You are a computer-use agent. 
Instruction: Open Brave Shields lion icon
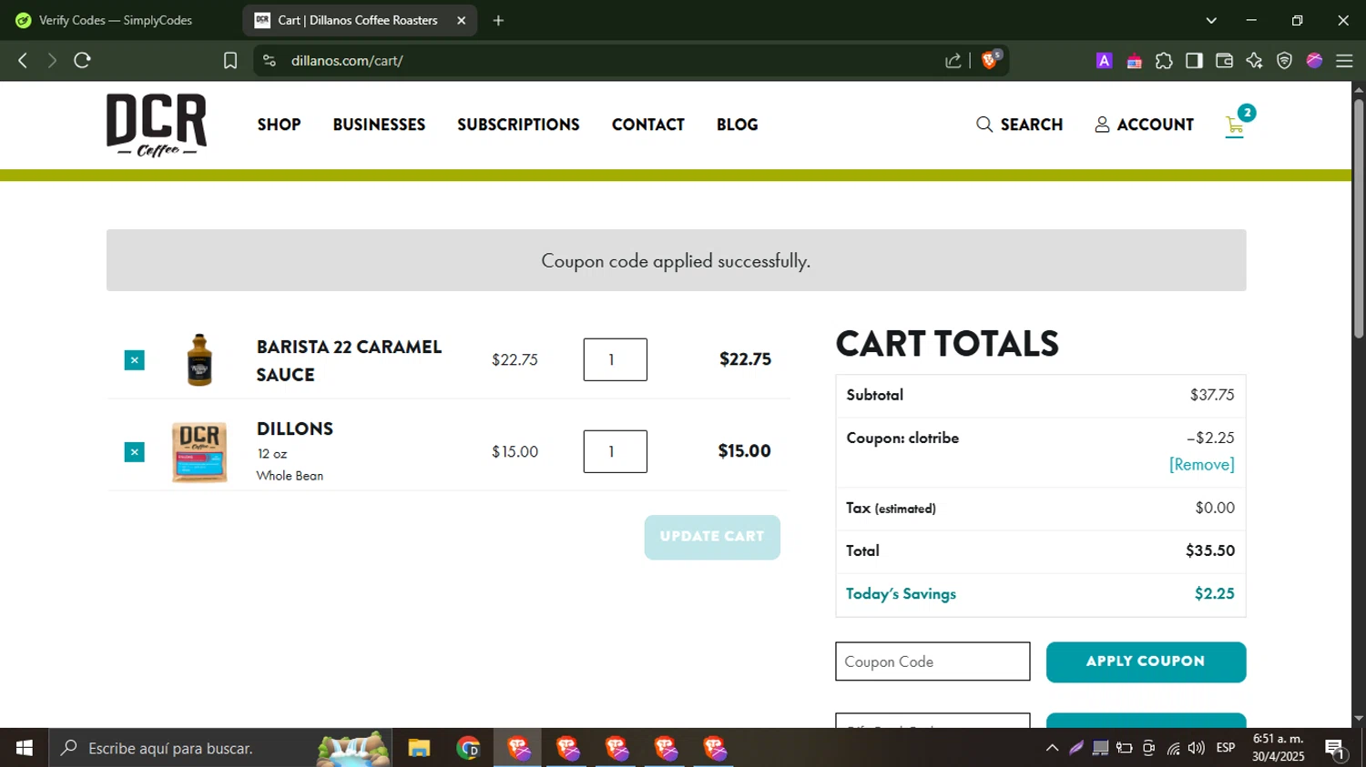(990, 60)
